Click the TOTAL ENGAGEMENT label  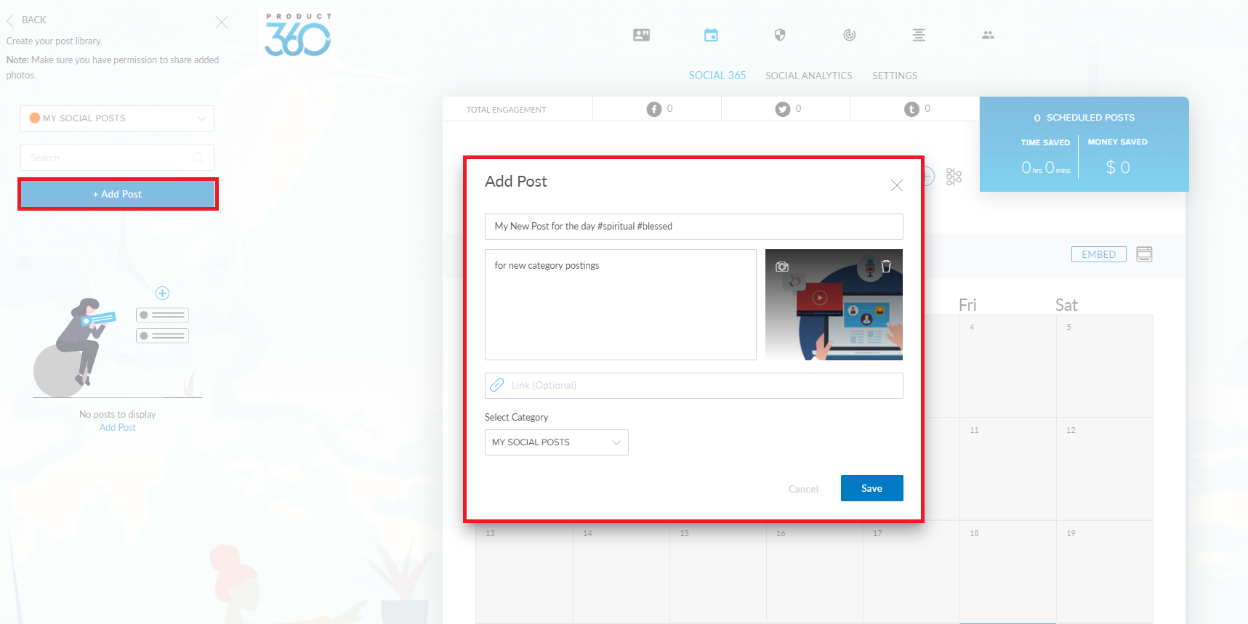(x=506, y=110)
